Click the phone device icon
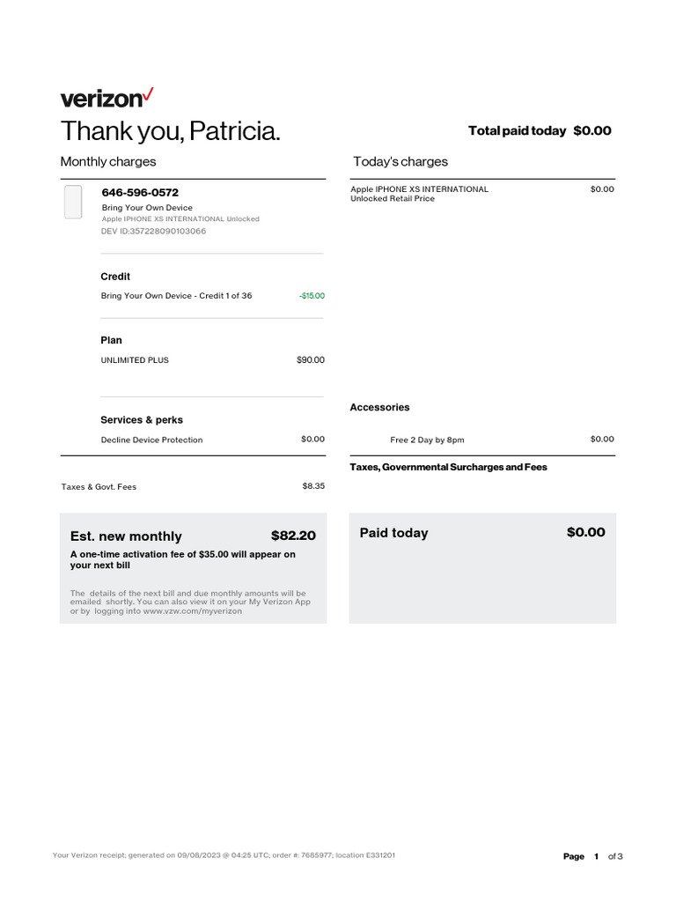Image resolution: width=676 pixels, height=902 pixels. [x=73, y=203]
